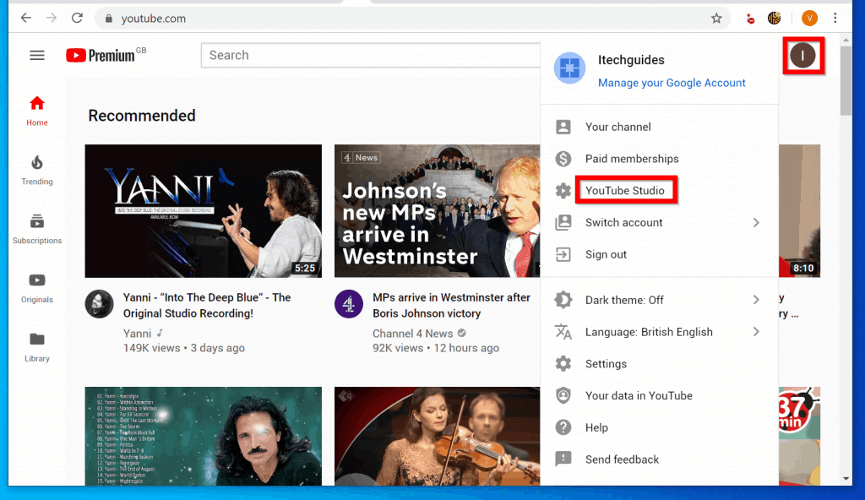This screenshot has height=500, width=865.
Task: Play the violinist concert video thumbnail
Action: point(437,436)
